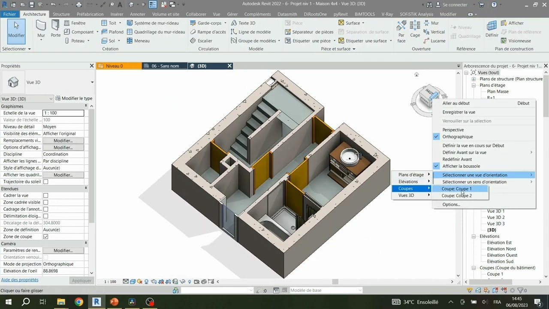This screenshot has height=309, width=549.
Task: Activate the Escalier stair tool
Action: tap(201, 41)
